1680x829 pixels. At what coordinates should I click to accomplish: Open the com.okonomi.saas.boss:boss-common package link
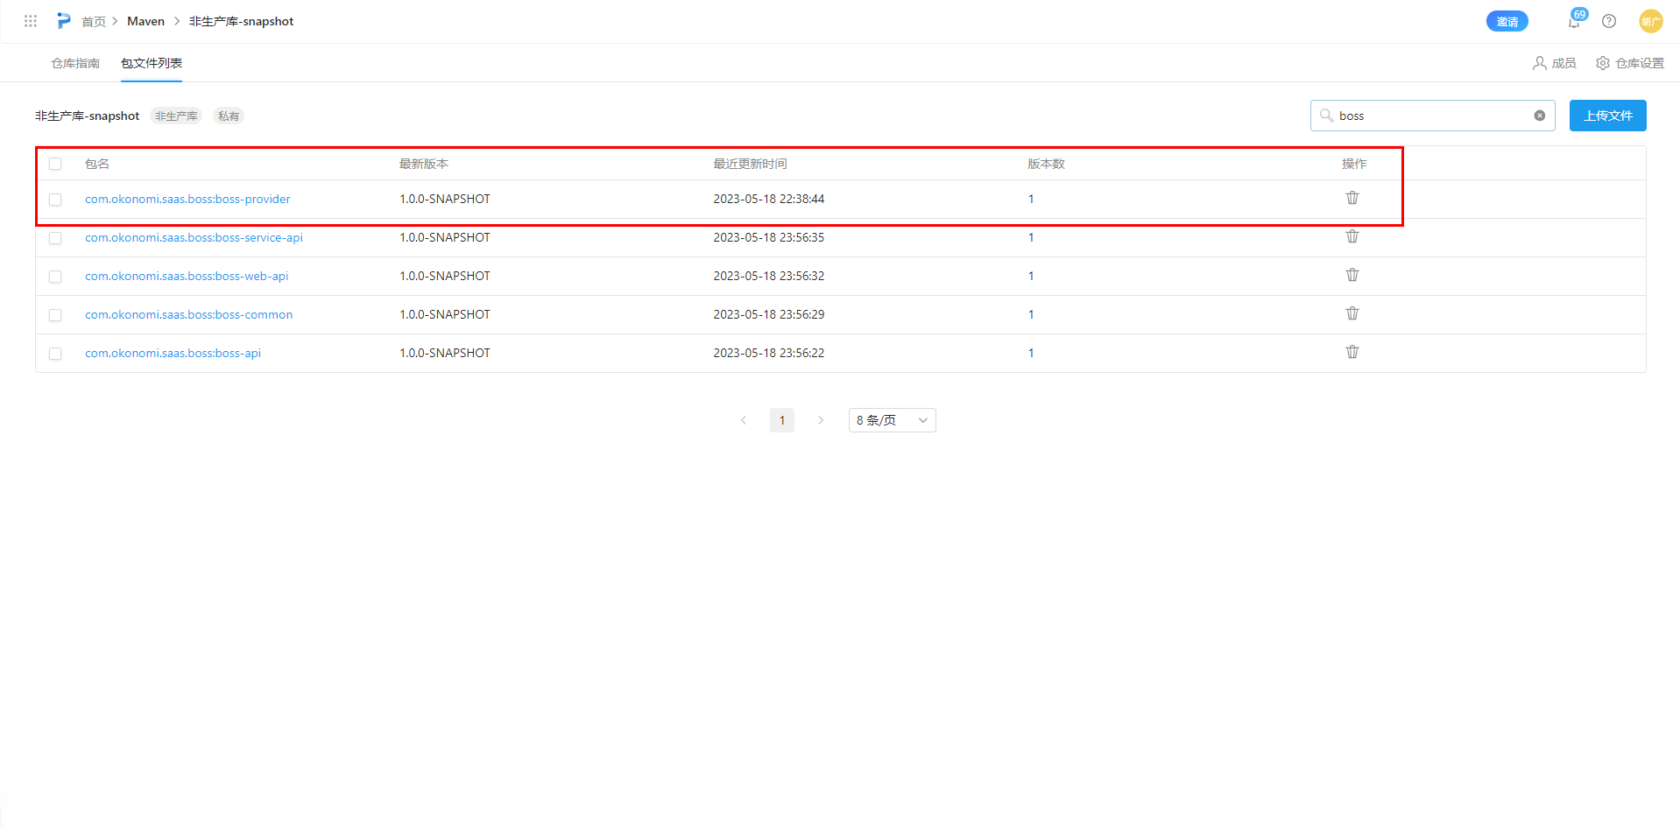(x=188, y=314)
